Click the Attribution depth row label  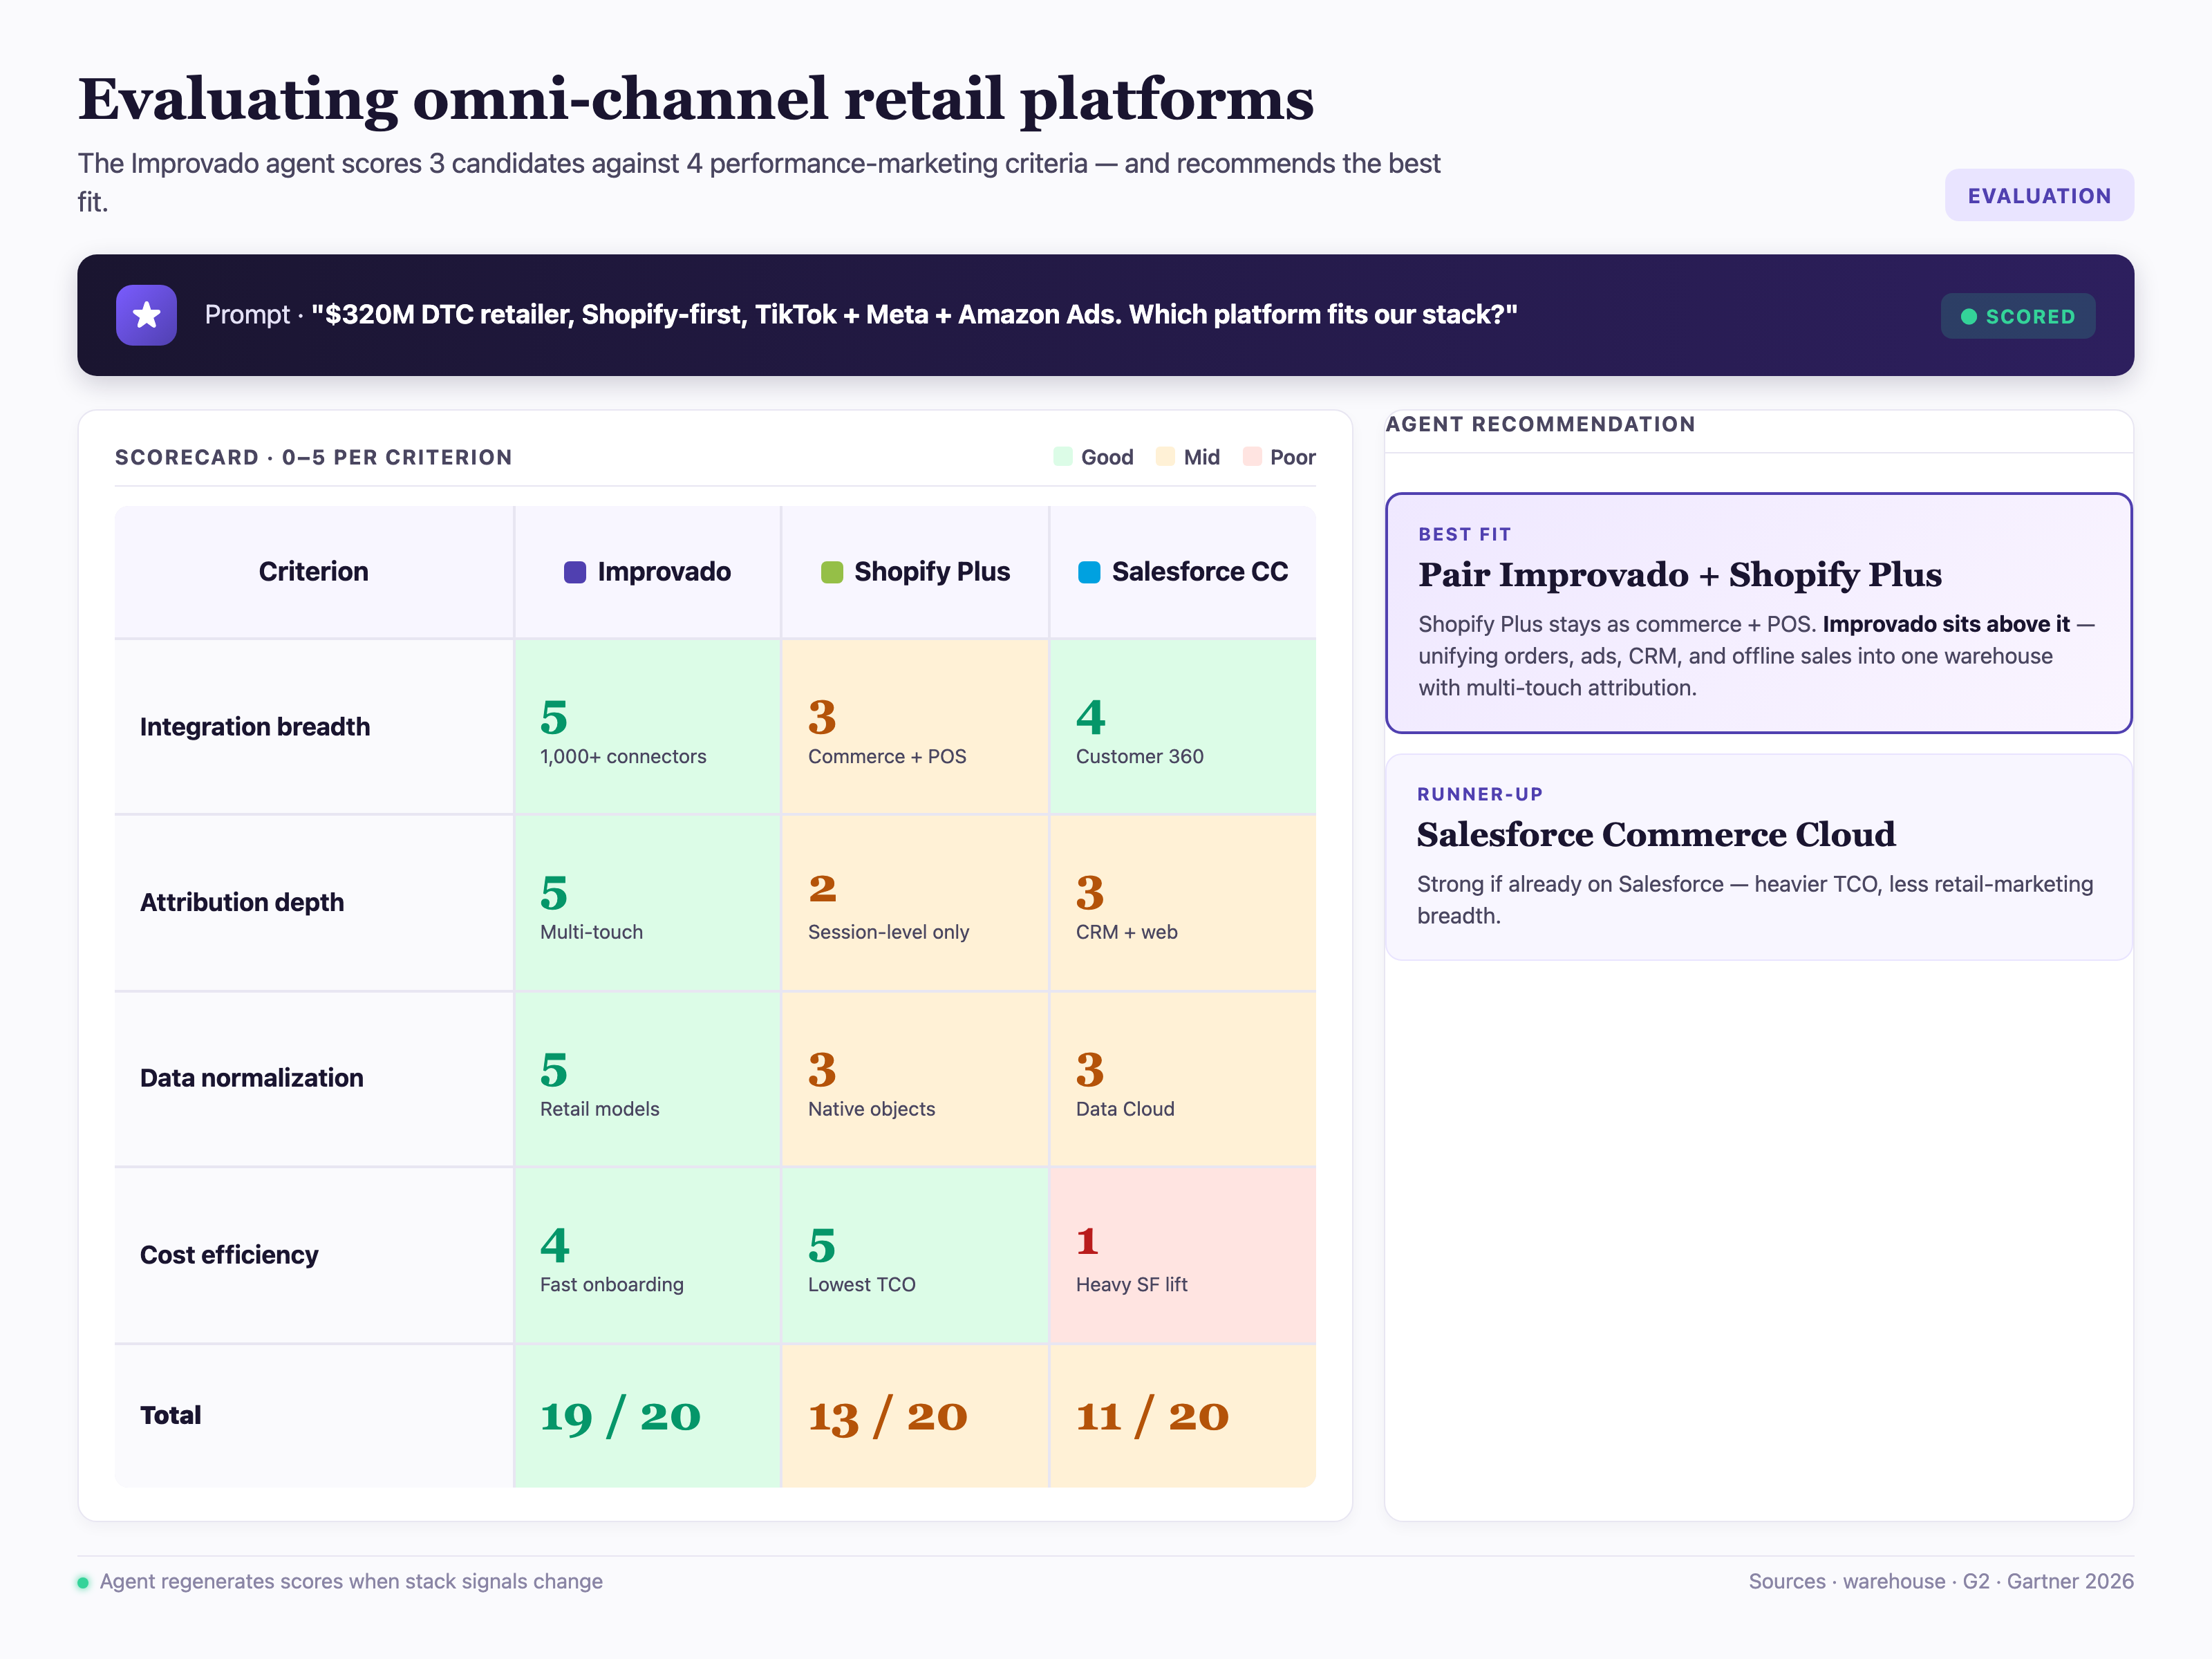point(242,902)
